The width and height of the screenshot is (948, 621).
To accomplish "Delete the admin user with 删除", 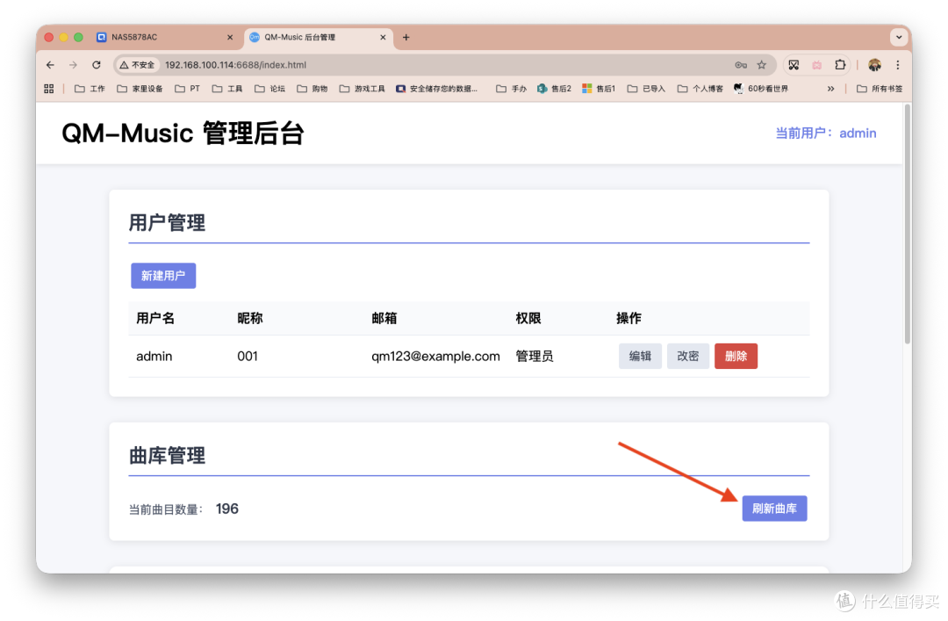I will (x=736, y=356).
